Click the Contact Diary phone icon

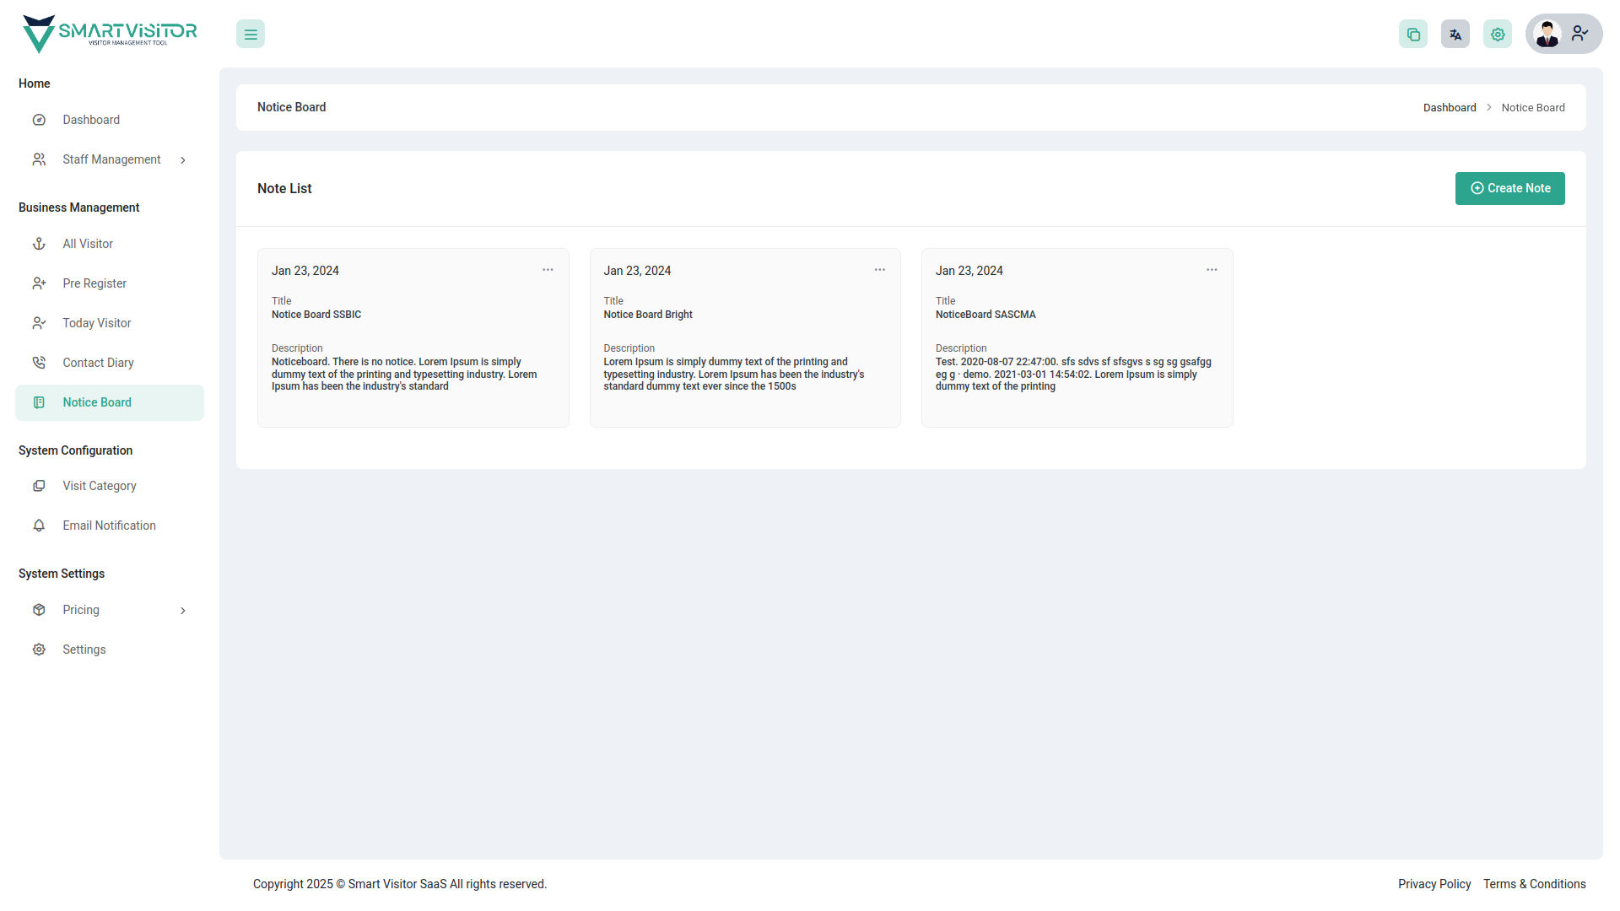tap(39, 362)
